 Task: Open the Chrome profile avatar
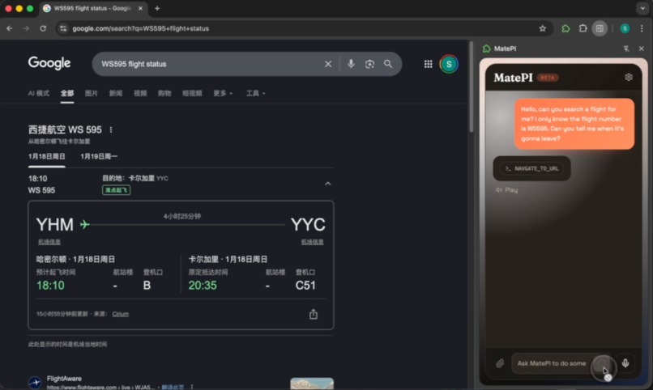[x=625, y=28]
